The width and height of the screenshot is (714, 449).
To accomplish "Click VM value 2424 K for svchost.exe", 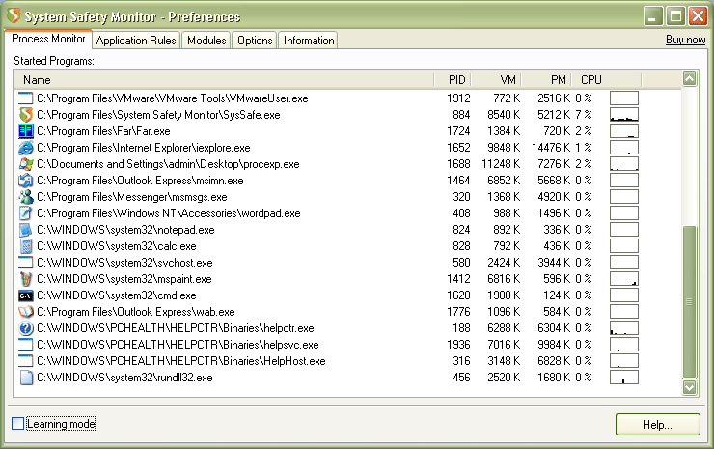I will point(504,263).
